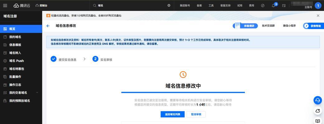Image resolution: width=324 pixels, height=124 pixels.
Task: Click the 域名注册 sidebar title
Action: click(x=10, y=16)
